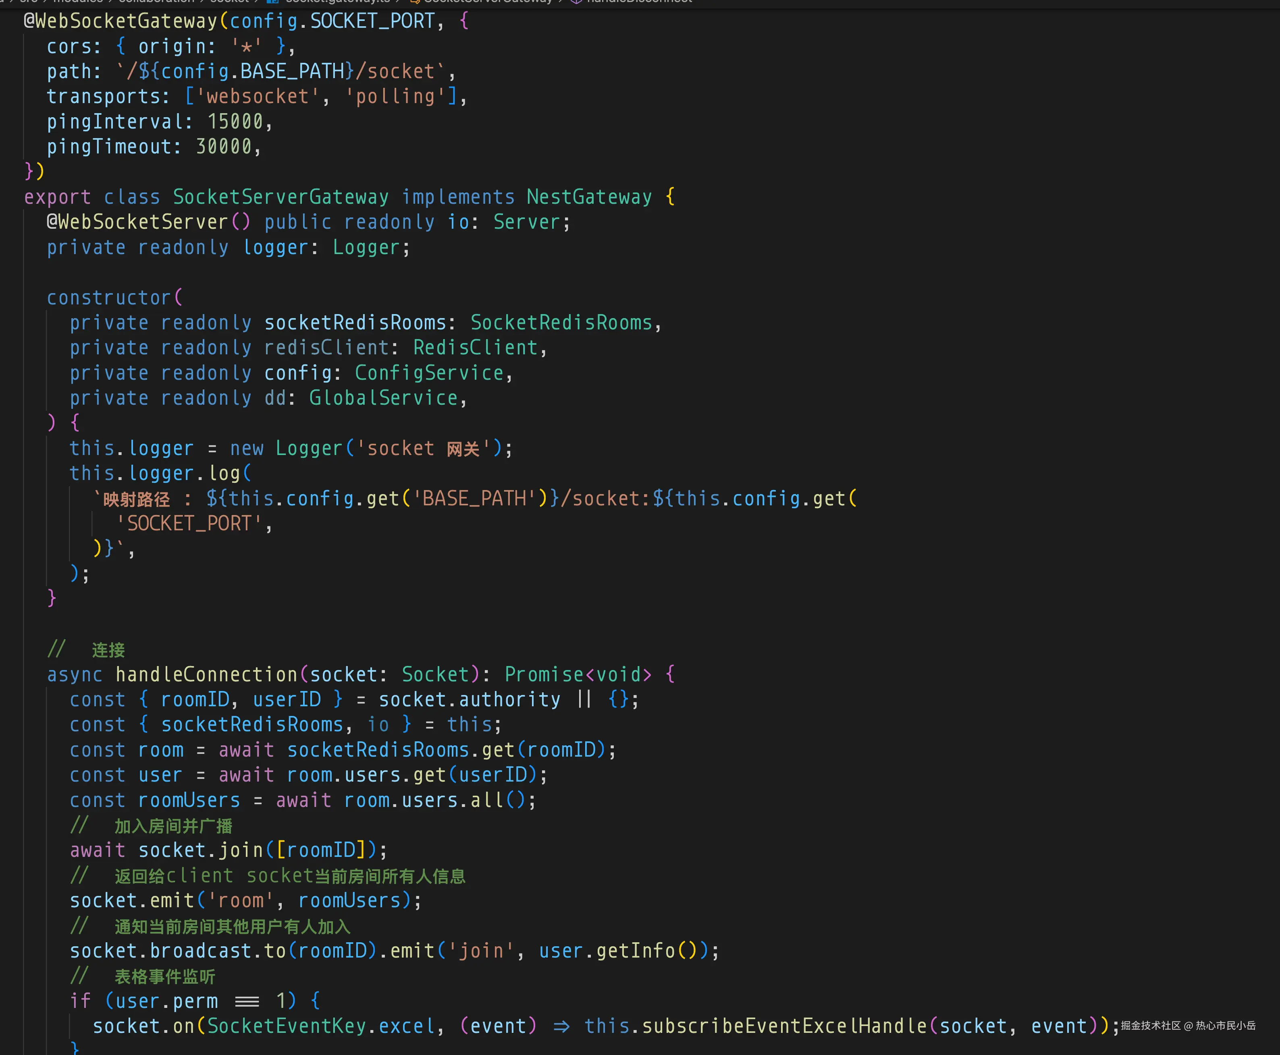
Task: Click the @WebSocketServer decorator
Action: click(137, 222)
